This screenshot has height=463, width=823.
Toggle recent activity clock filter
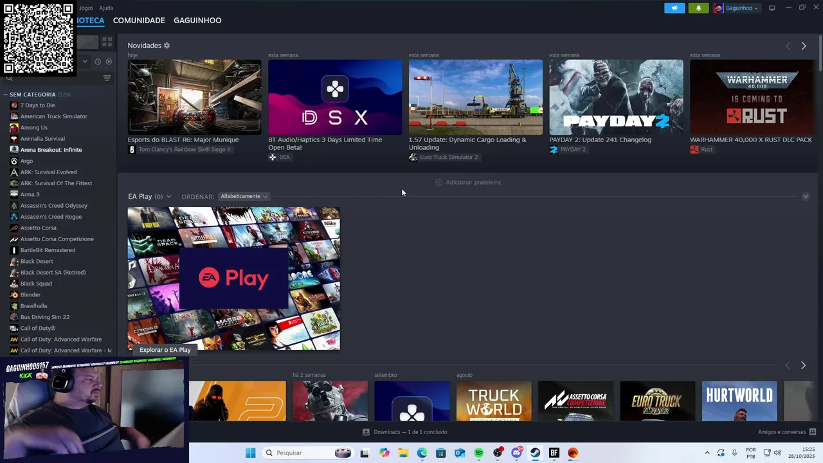click(98, 62)
